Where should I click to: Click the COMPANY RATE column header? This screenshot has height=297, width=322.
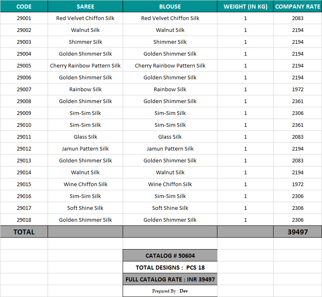(298, 7)
